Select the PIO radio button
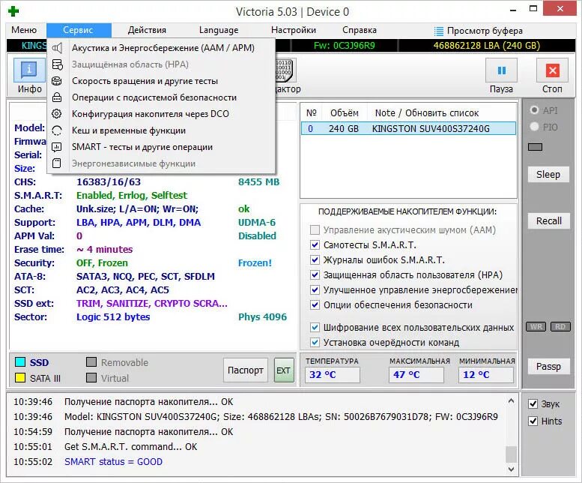Viewport: 582px width, 483px height. click(535, 127)
